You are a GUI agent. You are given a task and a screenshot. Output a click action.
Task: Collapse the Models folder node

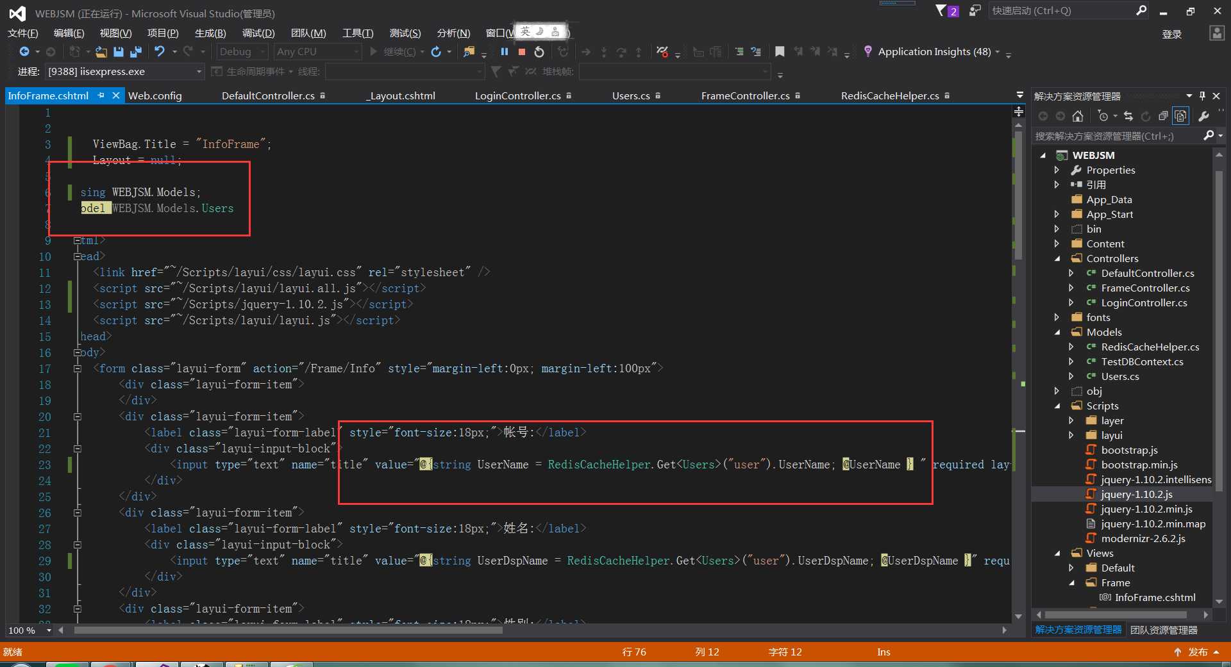click(1057, 333)
